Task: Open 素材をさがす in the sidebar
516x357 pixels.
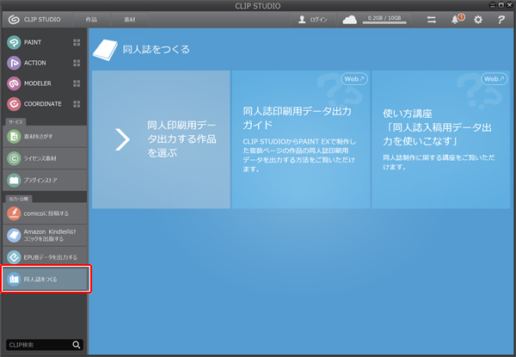Action: point(45,136)
